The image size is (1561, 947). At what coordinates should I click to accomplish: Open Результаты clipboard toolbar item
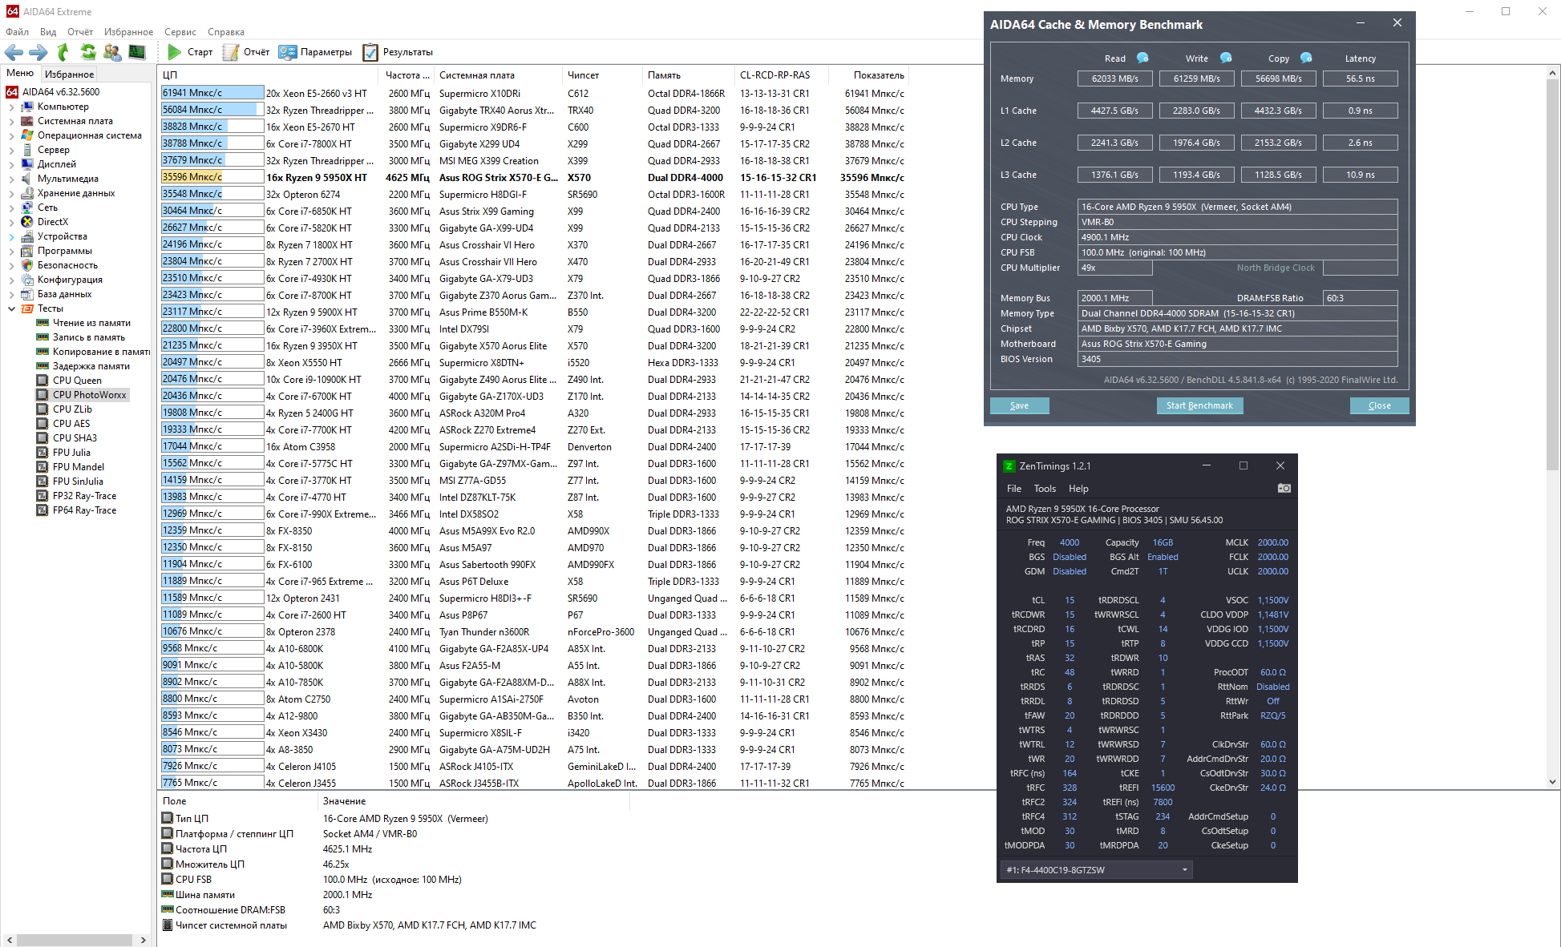coord(398,52)
